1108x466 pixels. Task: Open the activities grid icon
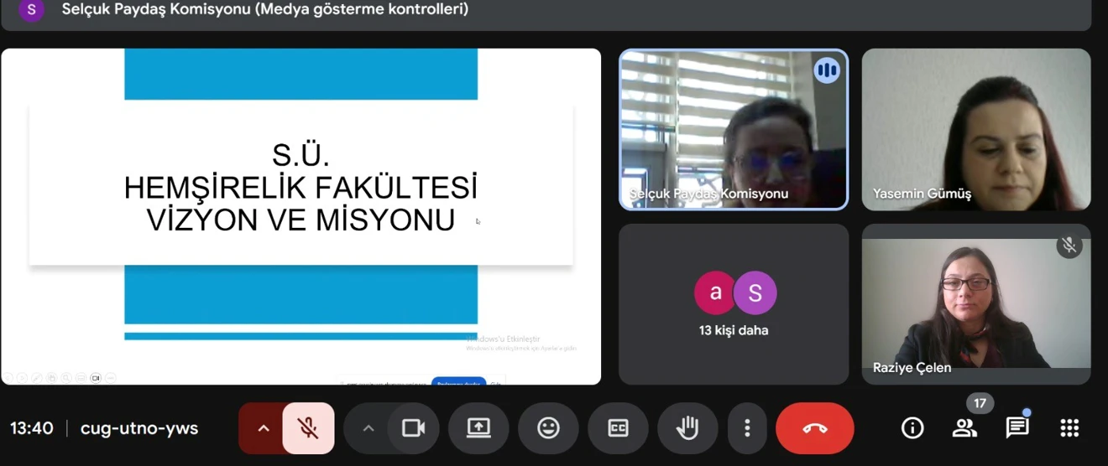pyautogui.click(x=1069, y=428)
